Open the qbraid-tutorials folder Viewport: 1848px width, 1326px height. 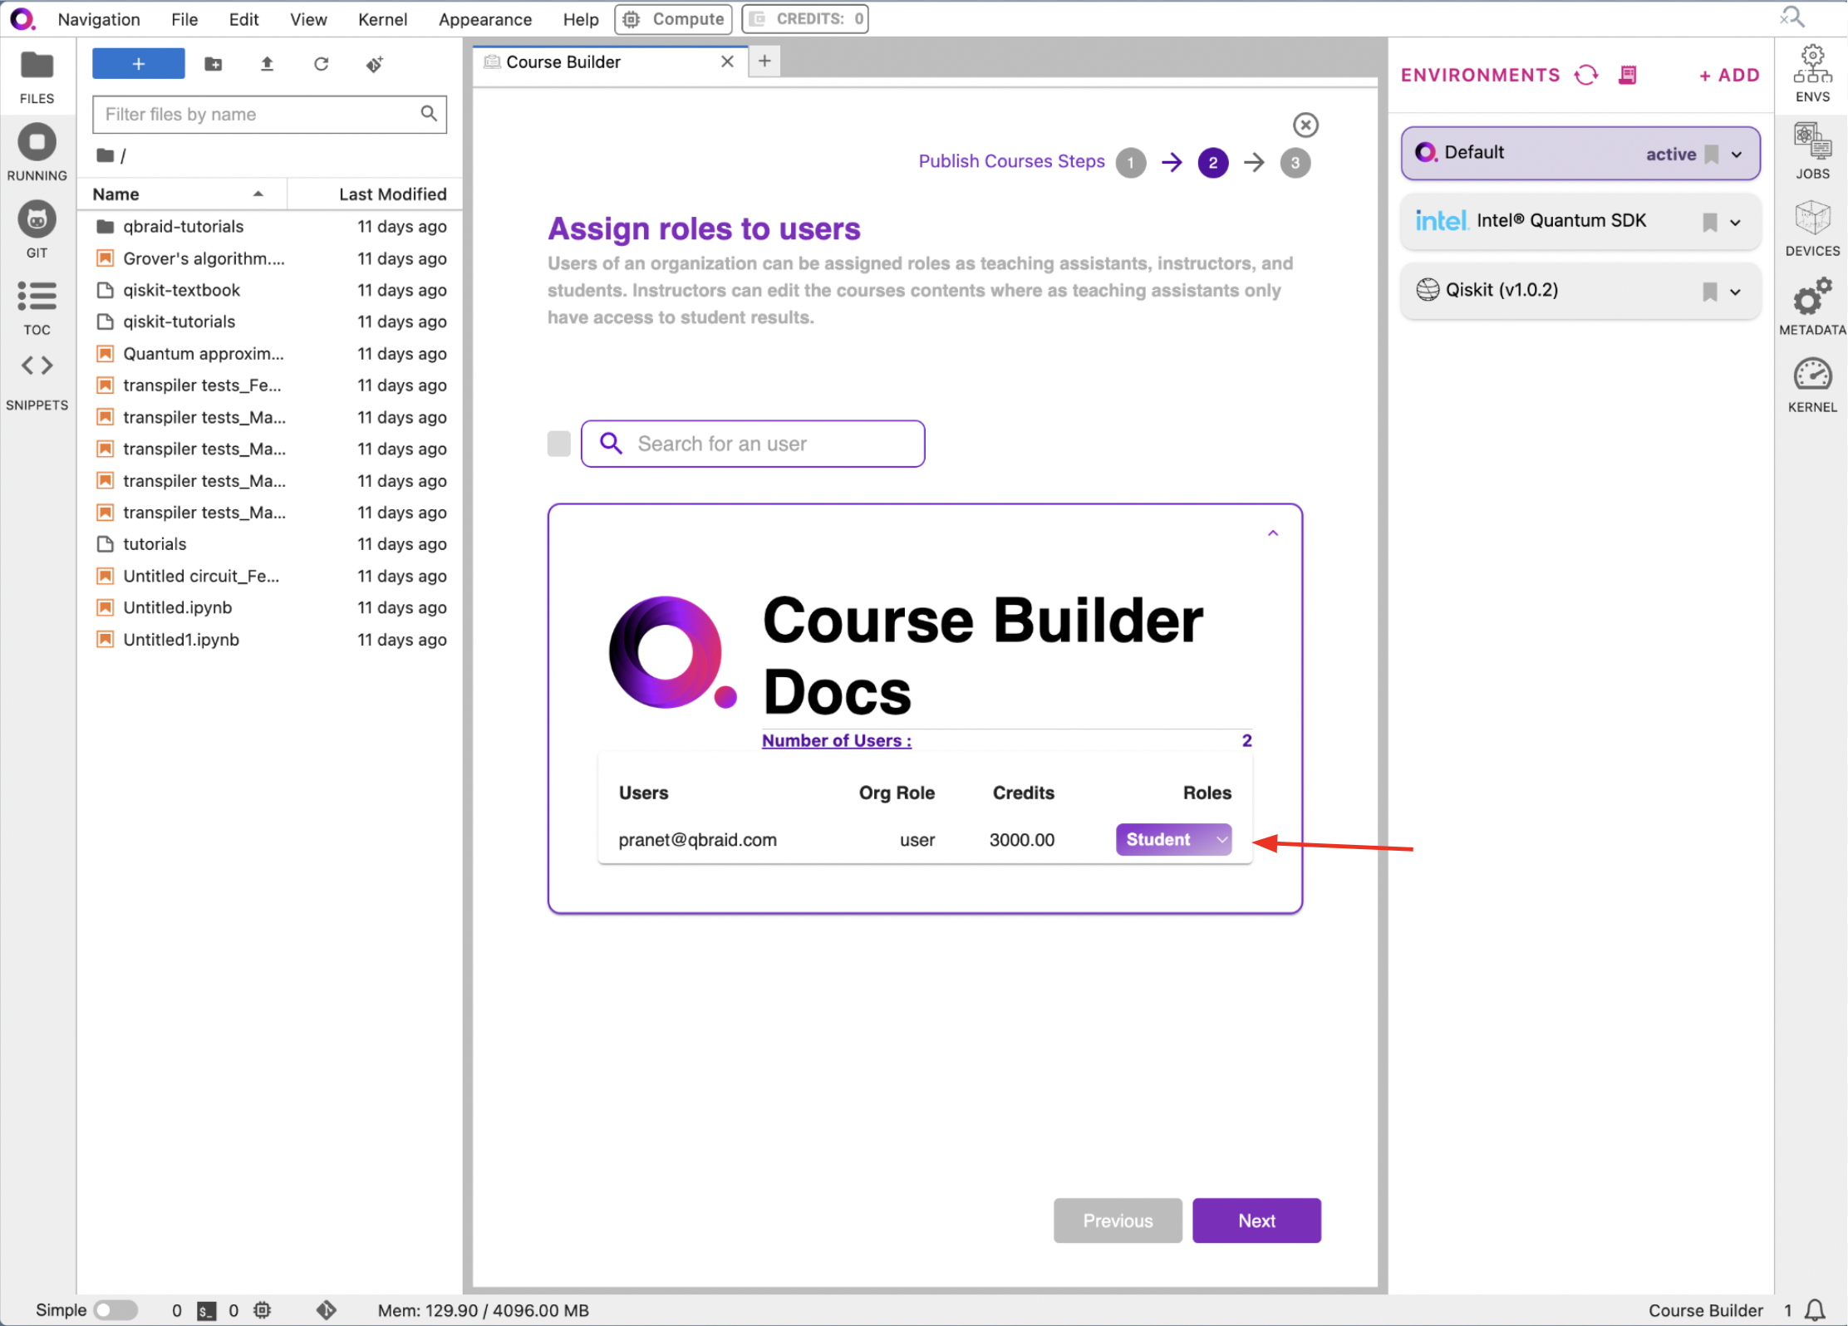(271, 227)
